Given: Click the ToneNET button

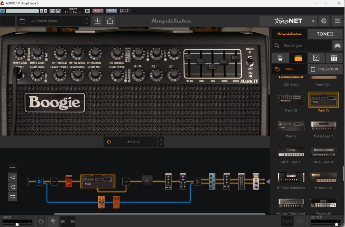Looking at the screenshot, I should coord(288,21).
